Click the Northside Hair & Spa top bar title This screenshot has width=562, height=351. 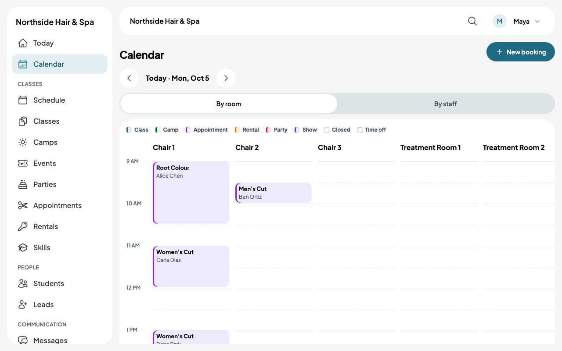coord(165,21)
